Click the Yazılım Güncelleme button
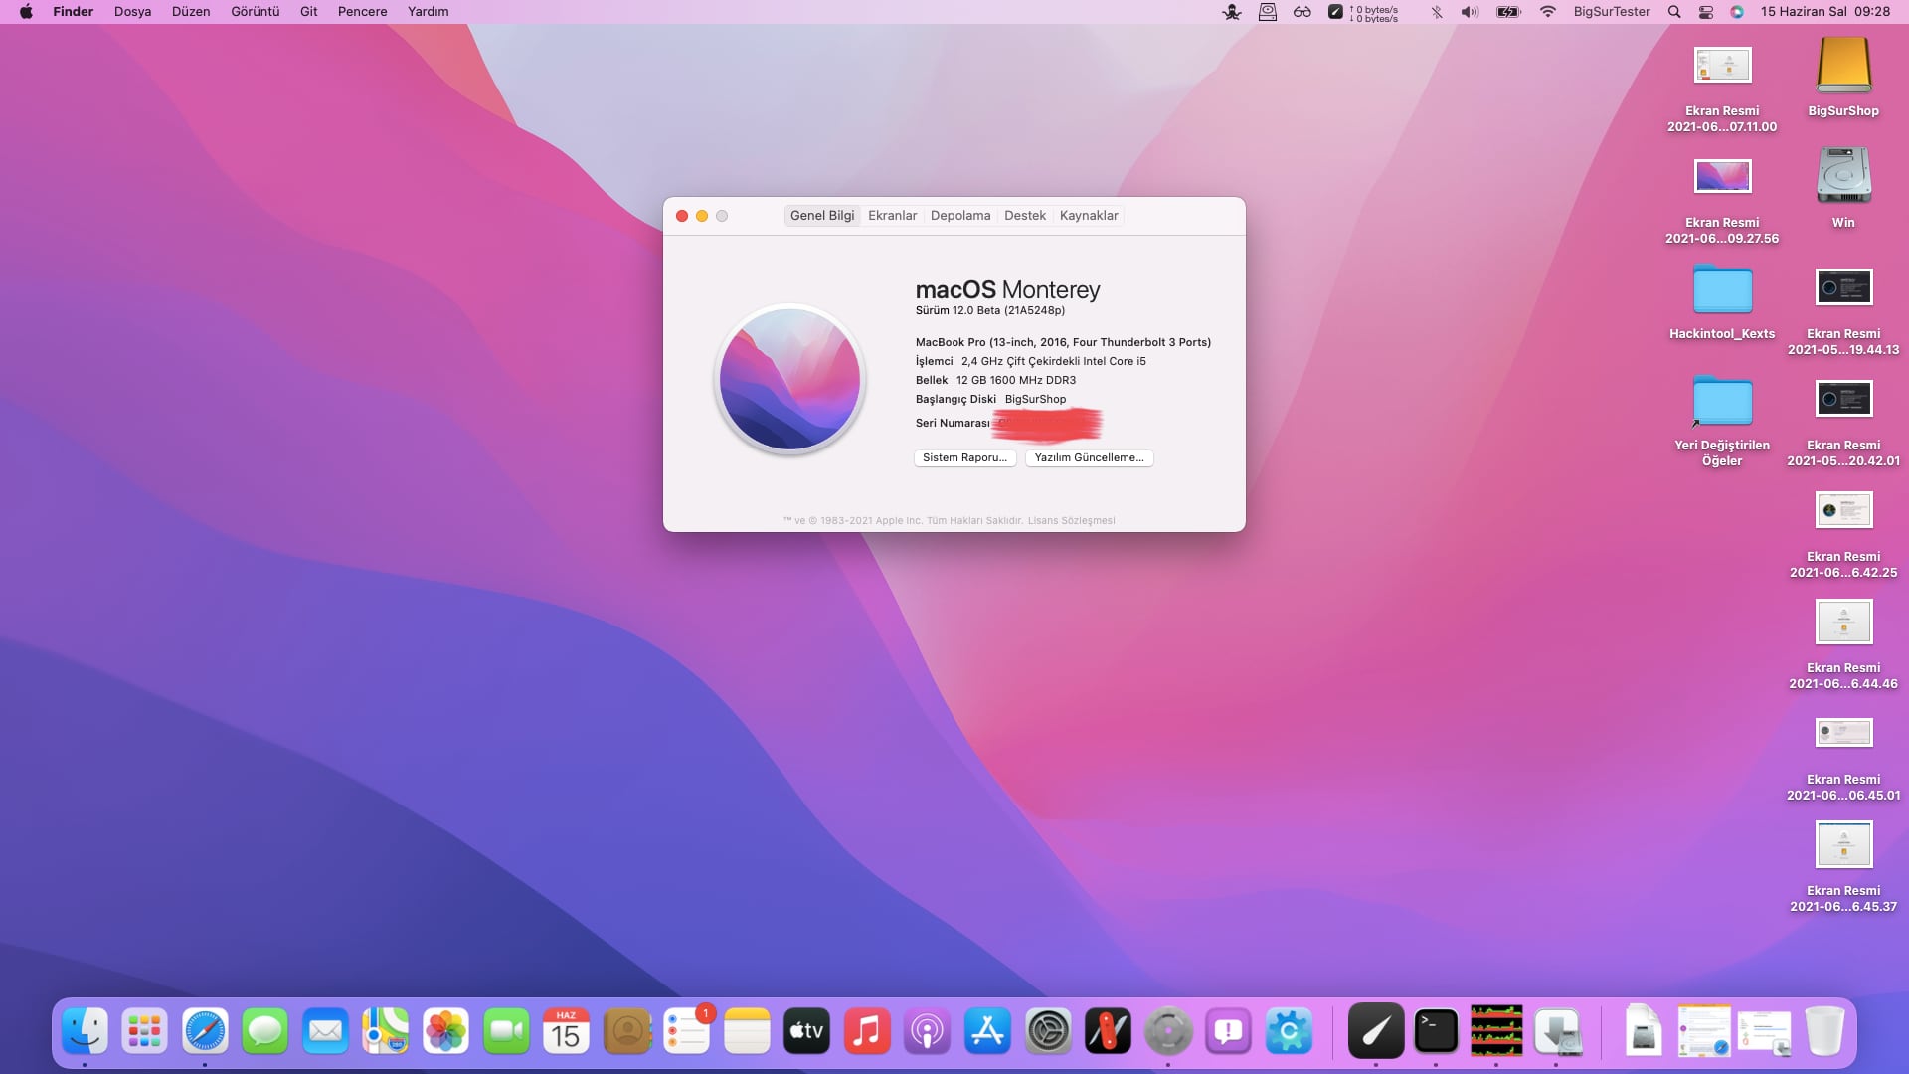 coord(1089,458)
